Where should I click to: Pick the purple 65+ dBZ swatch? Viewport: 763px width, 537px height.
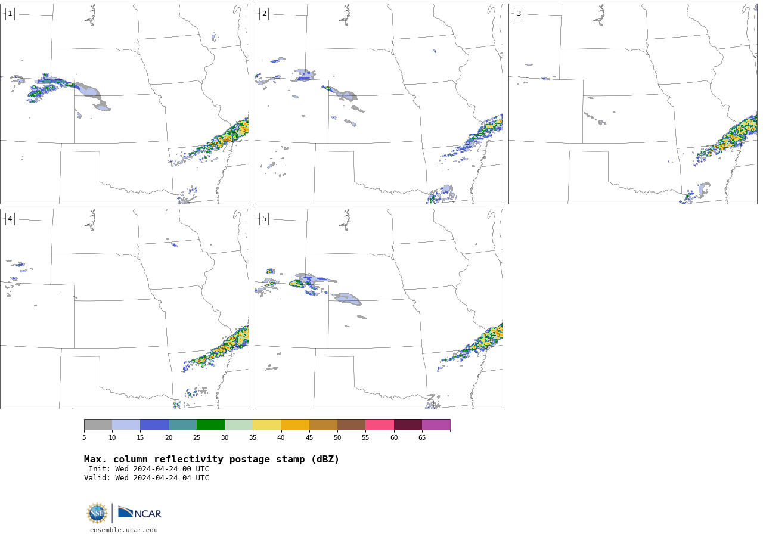[436, 425]
